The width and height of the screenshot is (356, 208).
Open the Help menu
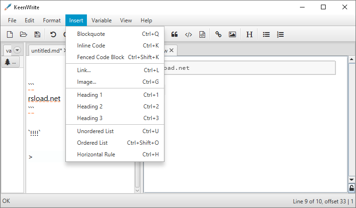(146, 20)
